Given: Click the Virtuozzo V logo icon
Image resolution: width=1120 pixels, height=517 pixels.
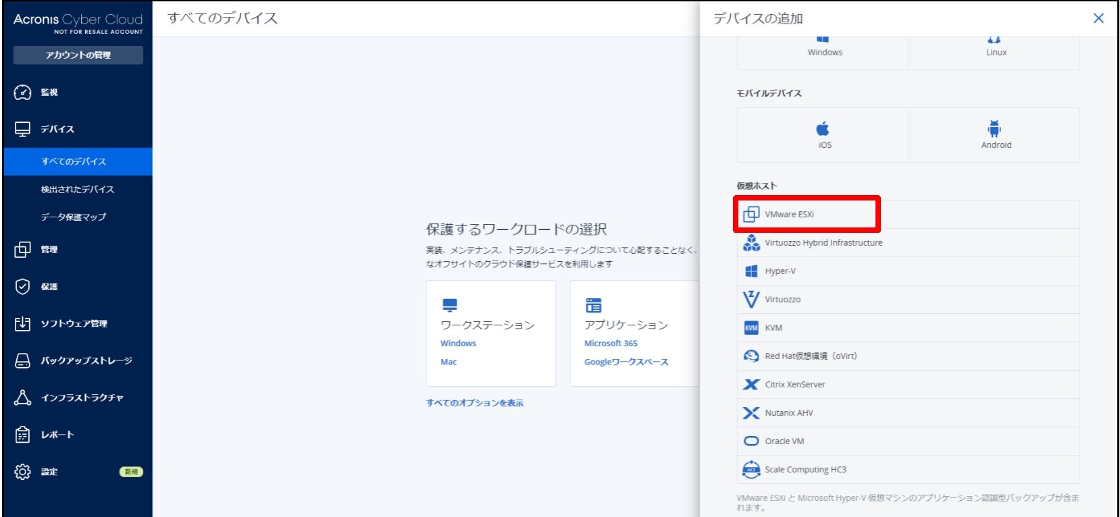Looking at the screenshot, I should (x=751, y=299).
